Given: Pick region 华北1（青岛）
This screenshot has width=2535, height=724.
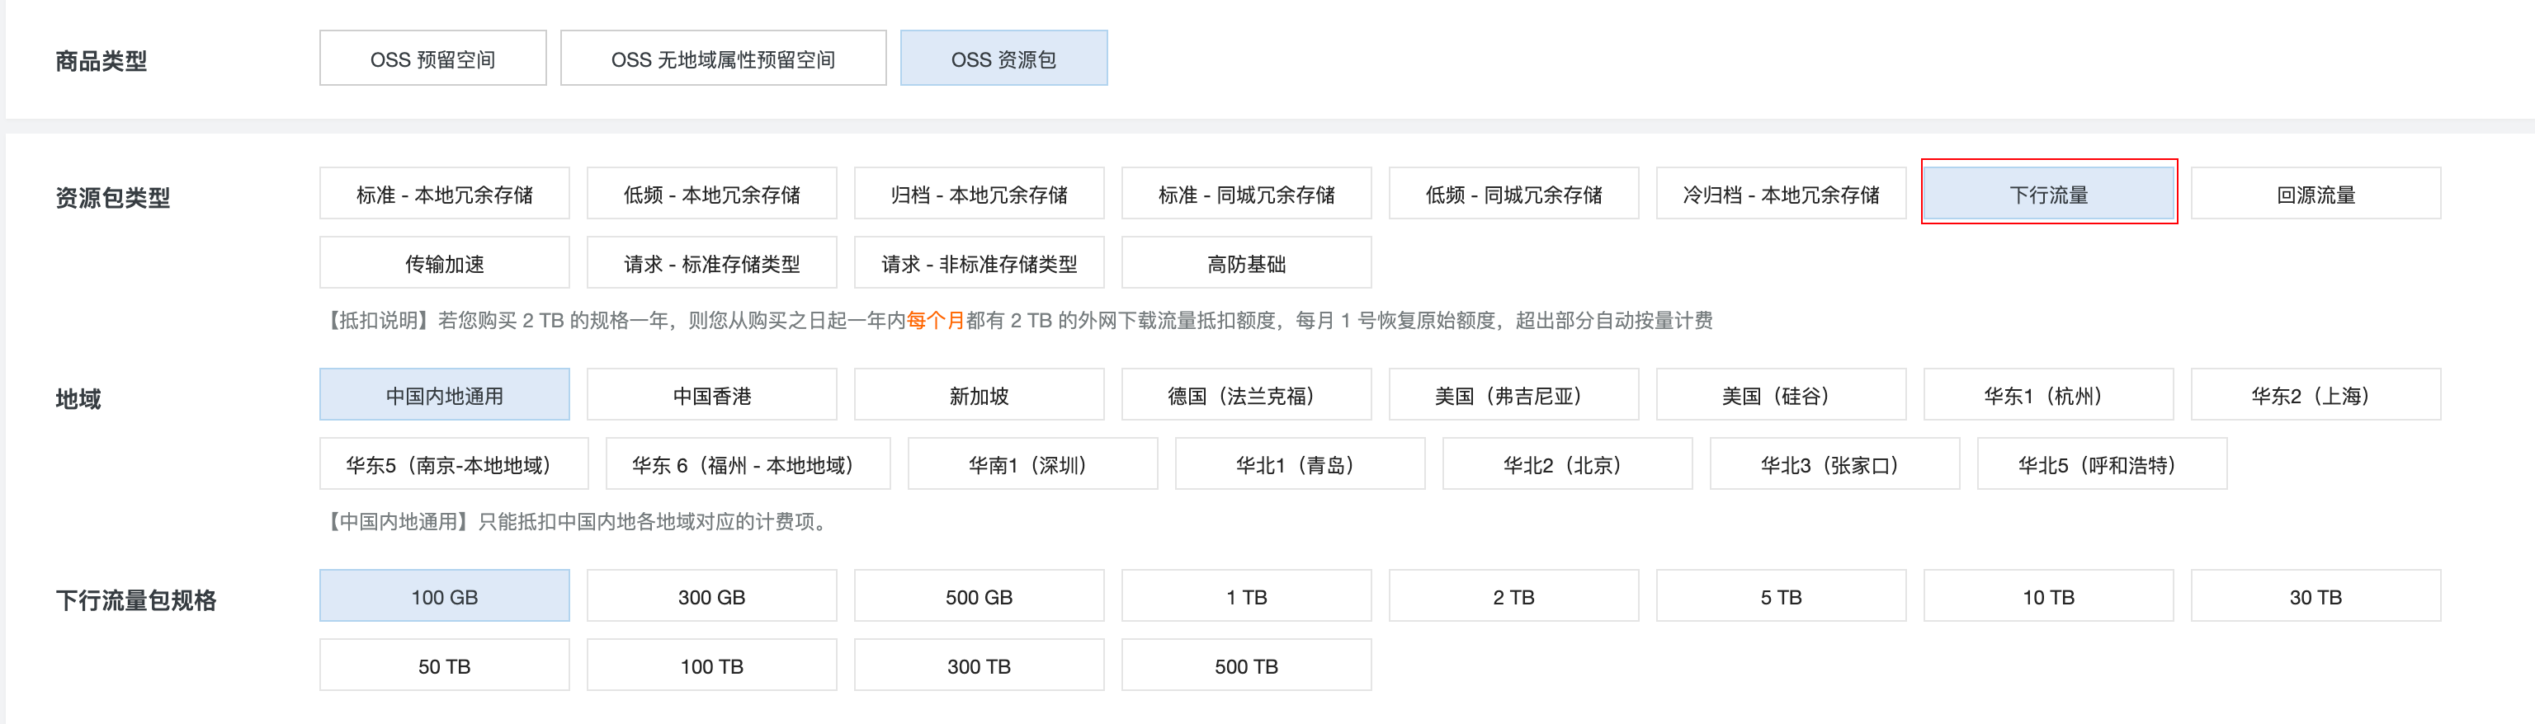Looking at the screenshot, I should point(1300,463).
